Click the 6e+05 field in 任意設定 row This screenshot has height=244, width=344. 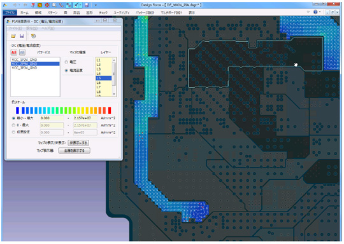coord(85,132)
